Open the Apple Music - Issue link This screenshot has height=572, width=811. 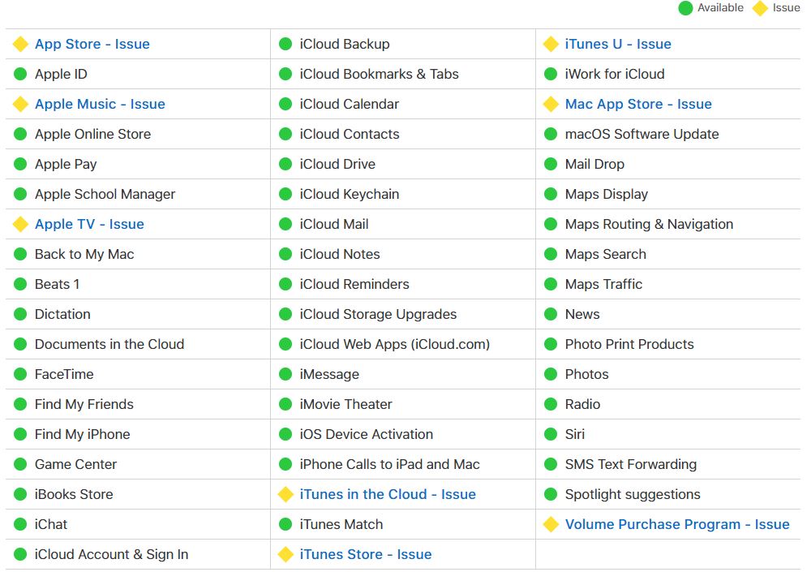click(x=100, y=104)
